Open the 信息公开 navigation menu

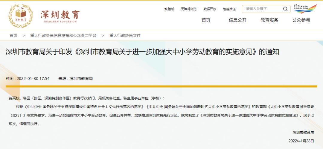click(x=237, y=20)
